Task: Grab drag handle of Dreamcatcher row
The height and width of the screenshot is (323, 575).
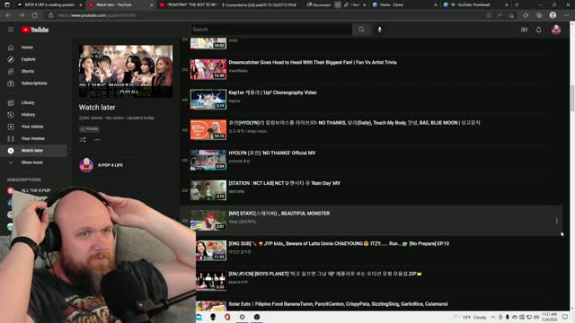Action: [185, 69]
